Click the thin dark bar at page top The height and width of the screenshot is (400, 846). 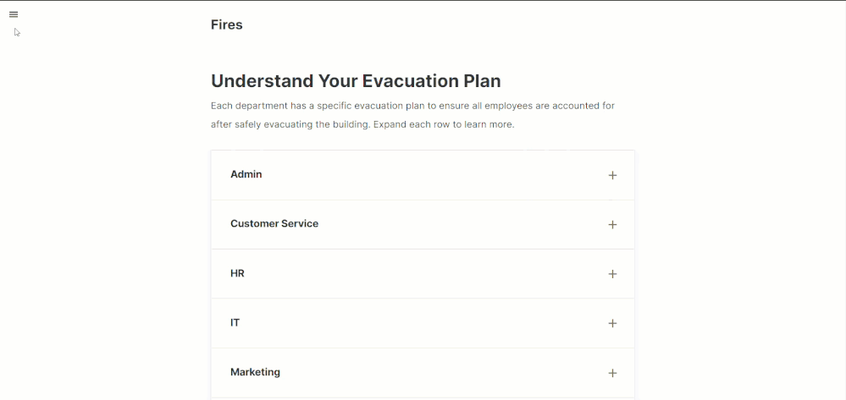pos(423,1)
